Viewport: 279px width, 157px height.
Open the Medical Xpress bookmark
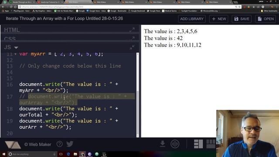click(x=169, y=11)
